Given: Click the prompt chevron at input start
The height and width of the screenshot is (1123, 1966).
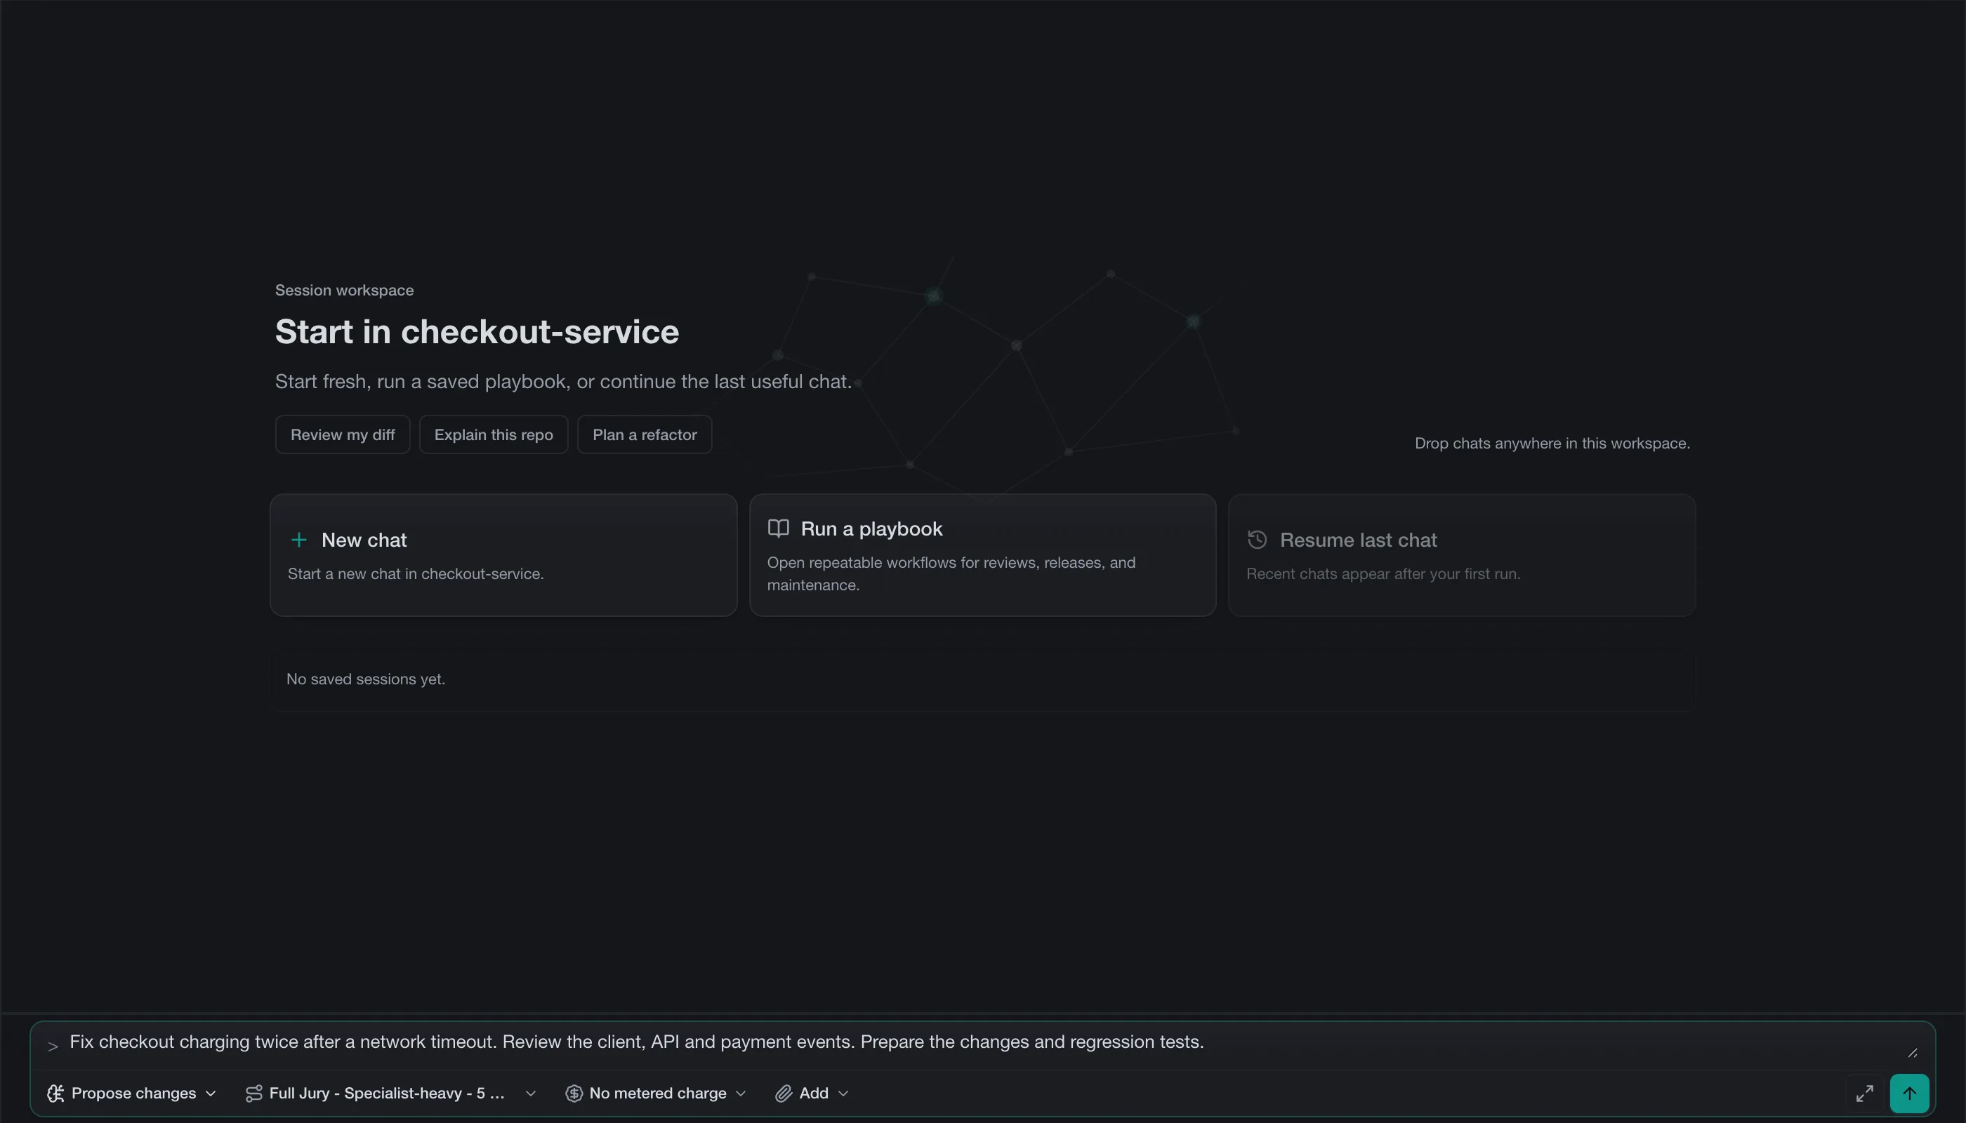Looking at the screenshot, I should [x=53, y=1046].
